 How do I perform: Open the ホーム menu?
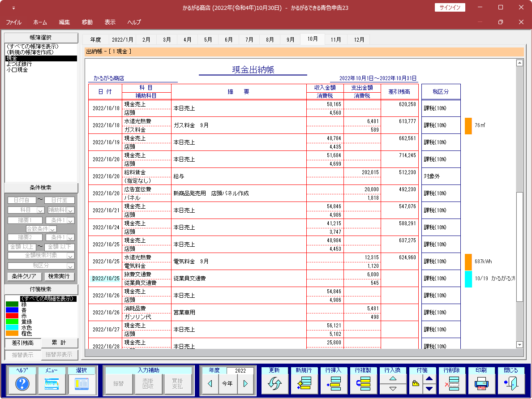40,22
